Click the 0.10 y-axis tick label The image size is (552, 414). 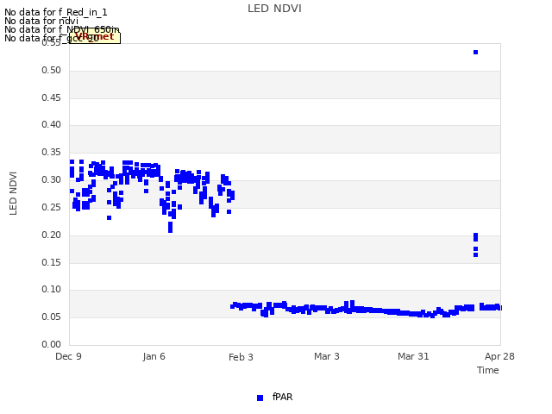[52, 290]
